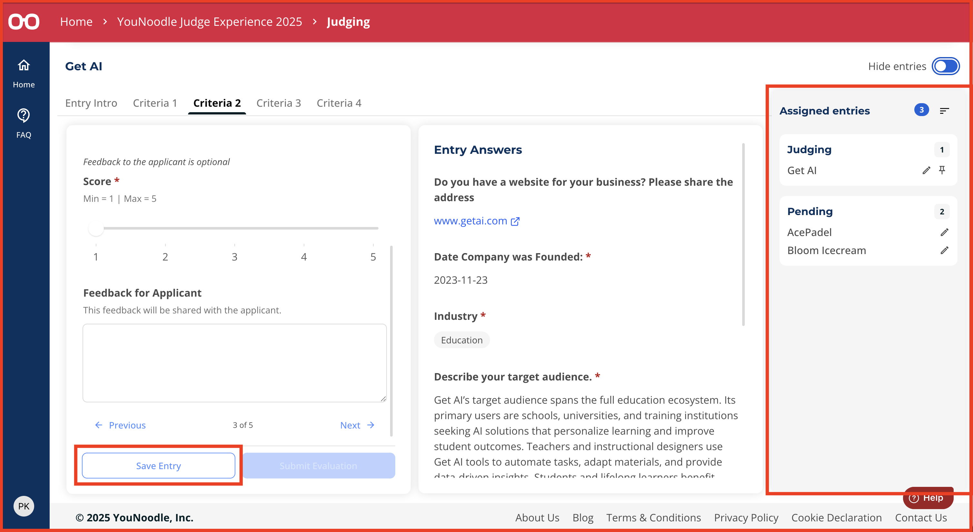Switch to the Criteria 3 tab
The width and height of the screenshot is (973, 532).
(278, 103)
